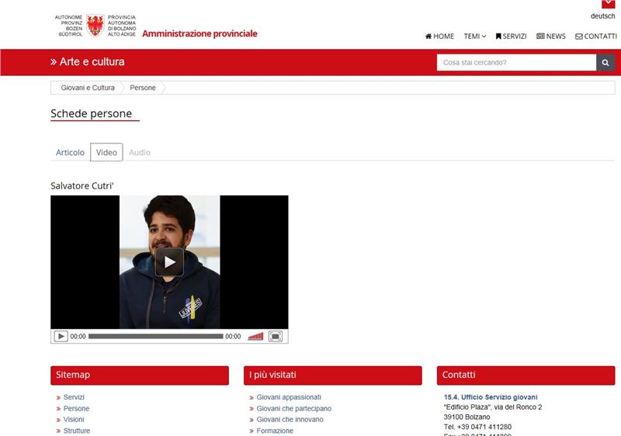Click the search magnifier icon button
The height and width of the screenshot is (436, 621).
coord(605,63)
